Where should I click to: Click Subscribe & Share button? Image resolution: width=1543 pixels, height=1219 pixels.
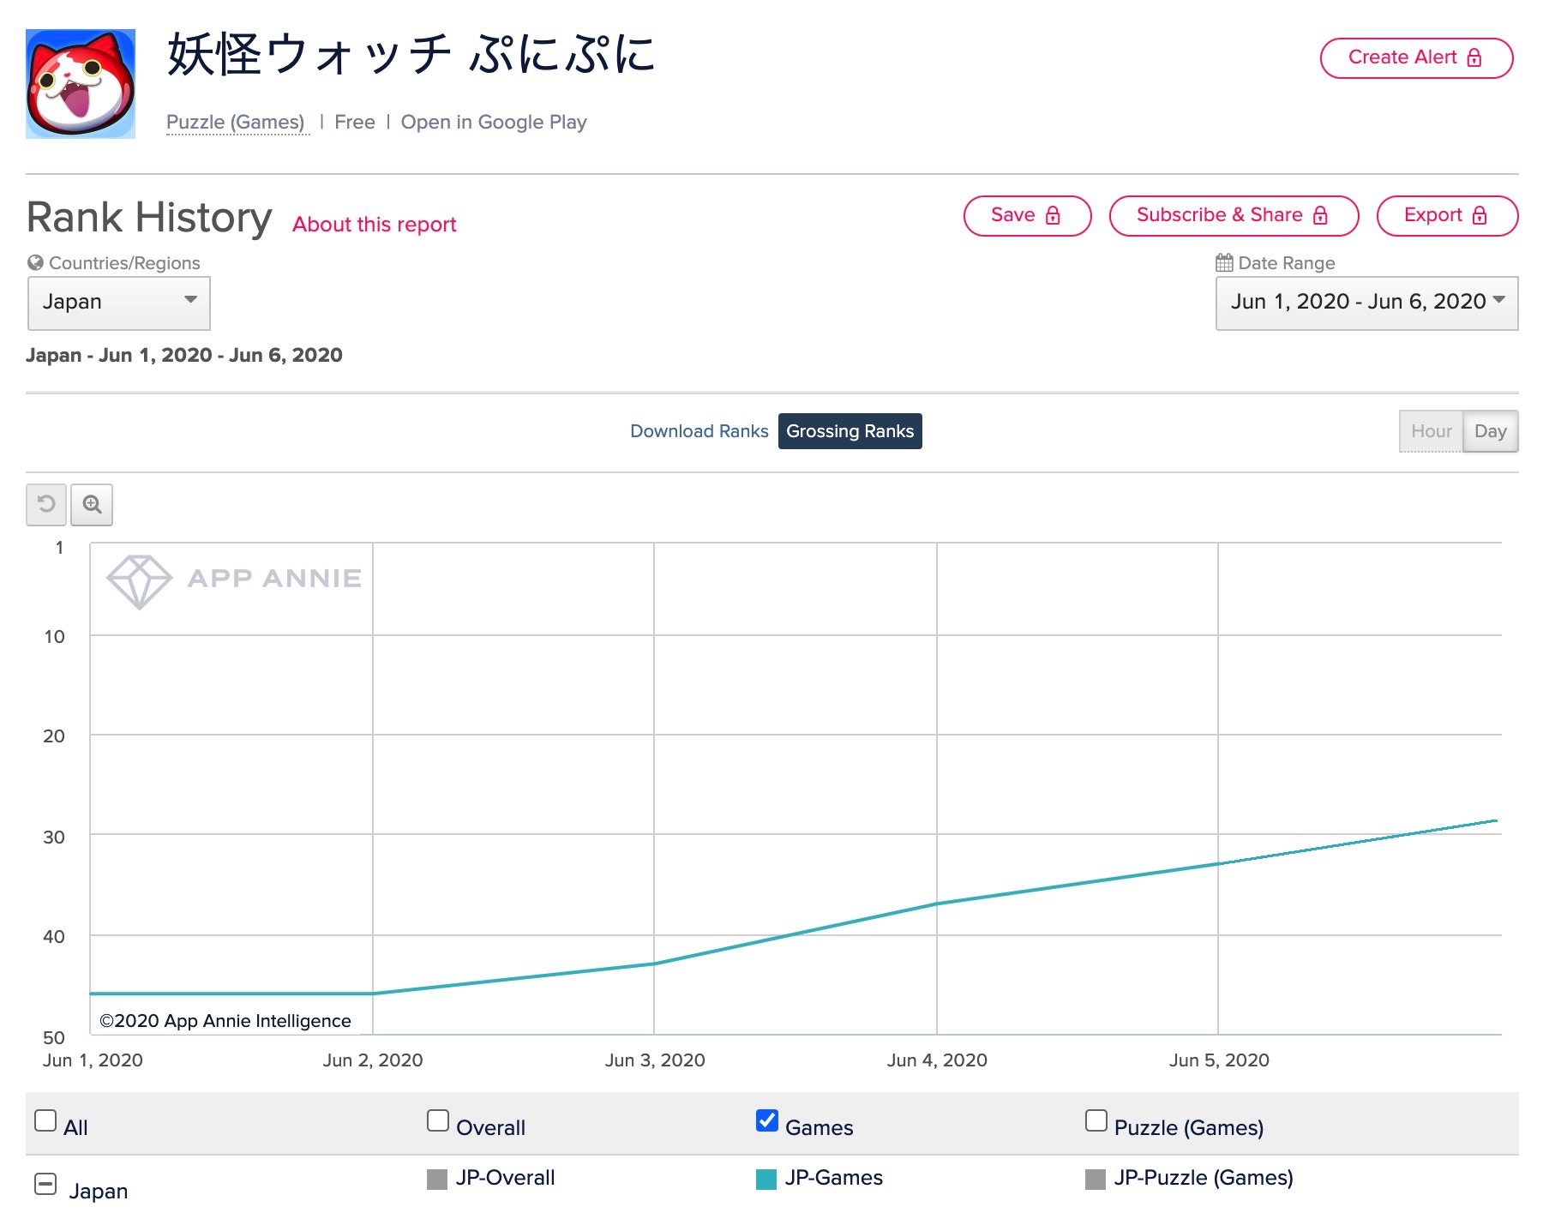pos(1234,215)
